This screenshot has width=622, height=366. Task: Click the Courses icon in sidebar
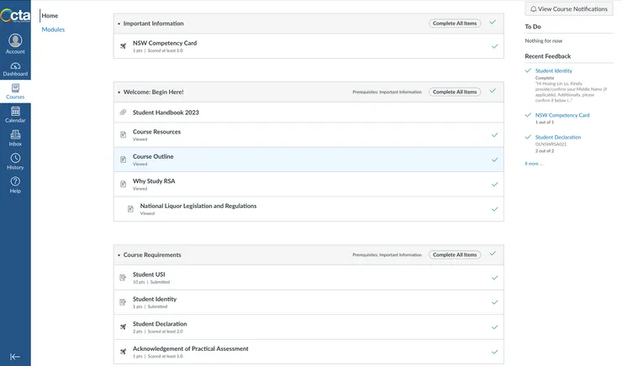click(15, 89)
